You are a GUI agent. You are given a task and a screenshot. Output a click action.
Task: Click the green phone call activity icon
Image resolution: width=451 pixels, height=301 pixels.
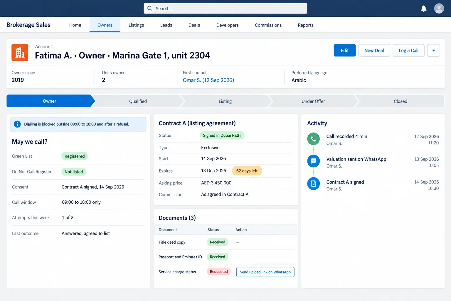tap(313, 139)
